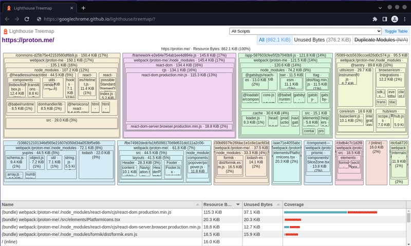Click the prismic treemap block
The width and height of the screenshot is (411, 246).
tap(317, 153)
